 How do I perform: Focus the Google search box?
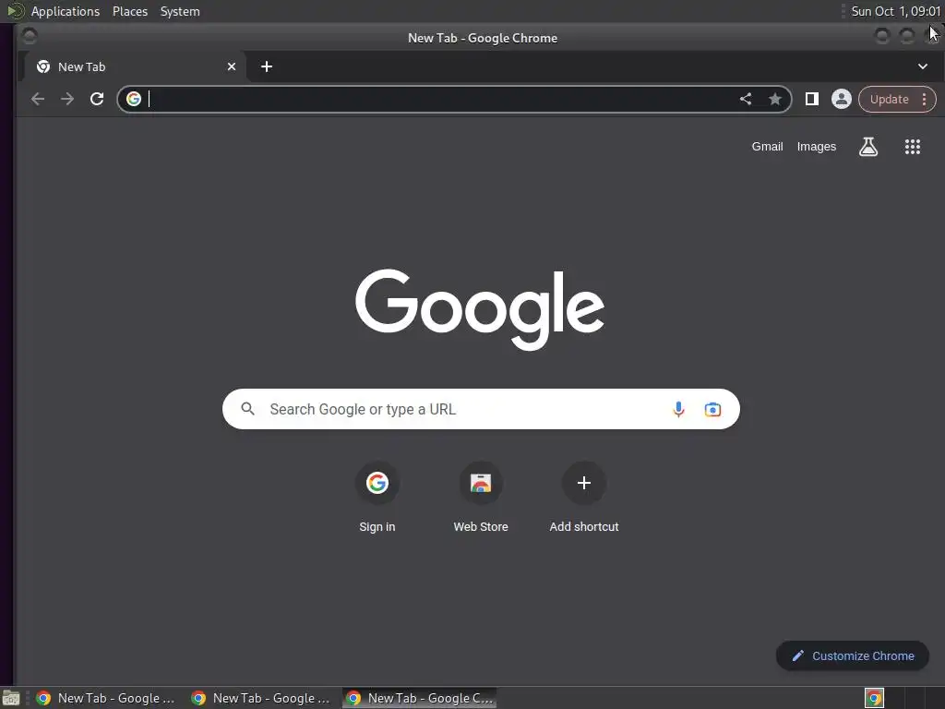(481, 409)
